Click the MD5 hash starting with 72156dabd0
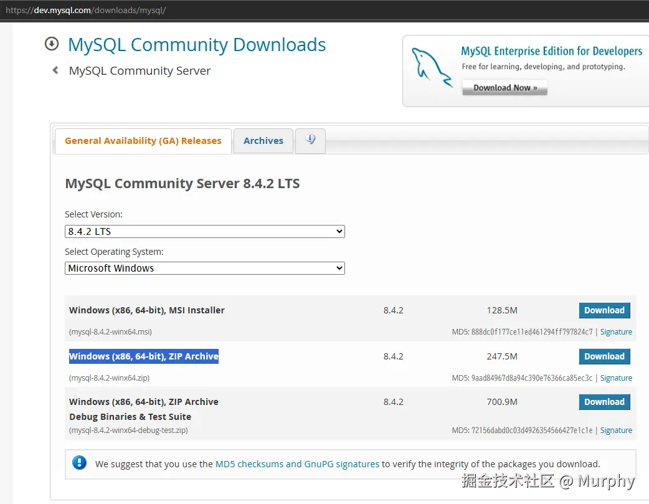This screenshot has width=649, height=504. pos(532,430)
